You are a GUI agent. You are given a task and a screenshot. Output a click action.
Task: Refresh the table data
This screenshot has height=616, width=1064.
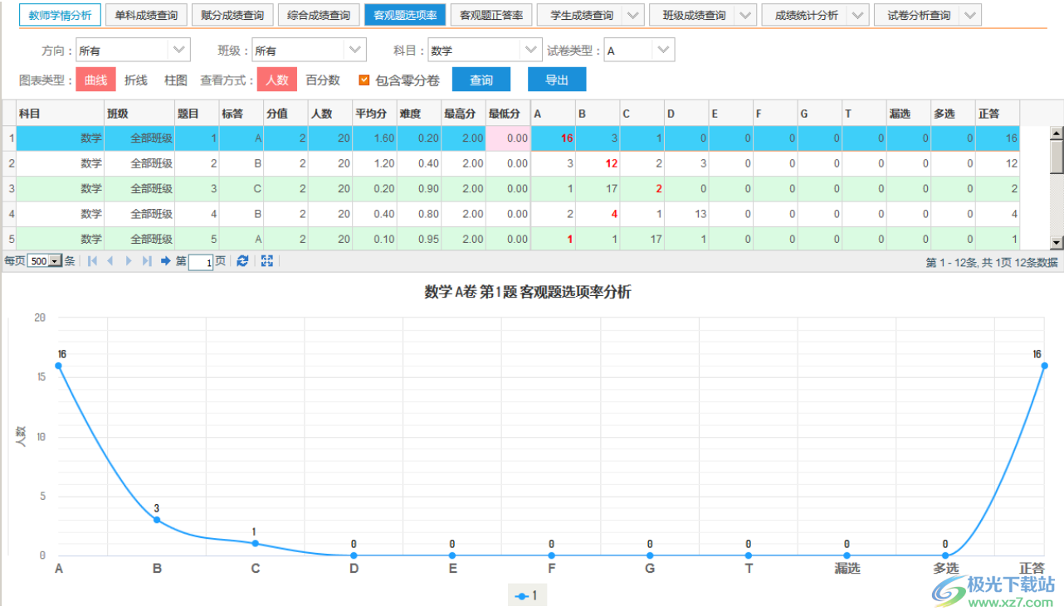pyautogui.click(x=242, y=261)
